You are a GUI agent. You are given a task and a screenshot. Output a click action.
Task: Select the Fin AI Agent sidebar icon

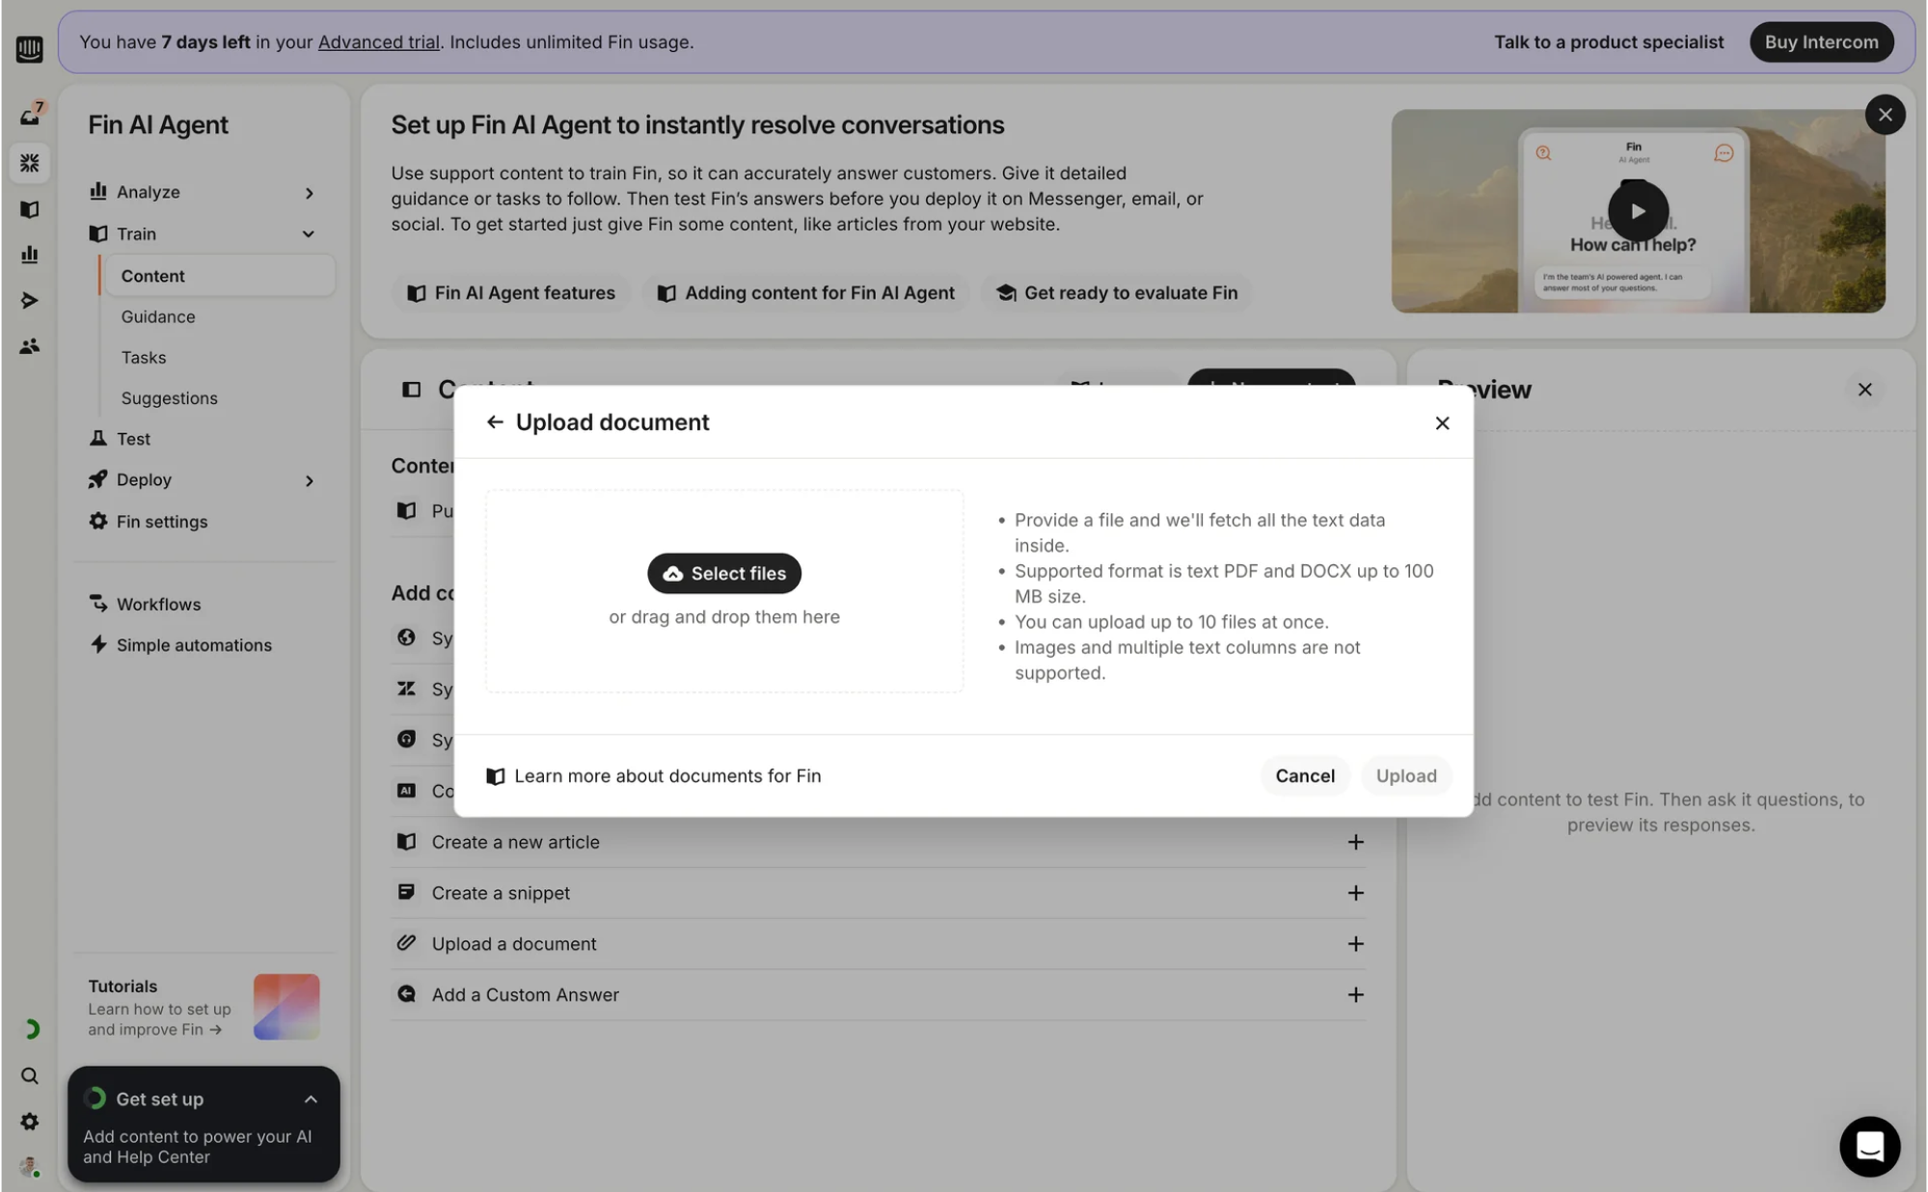tap(29, 162)
